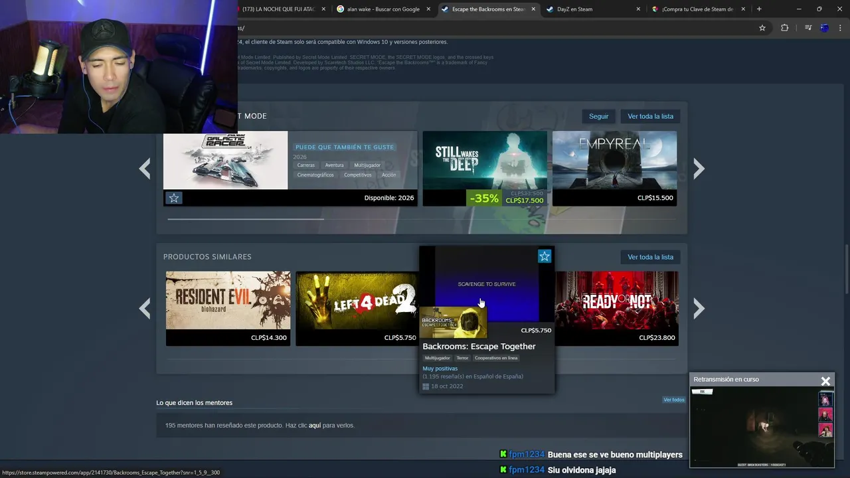Switch to 'Compra tu Clave de Steam' tab
The height and width of the screenshot is (478, 850).
pos(697,9)
